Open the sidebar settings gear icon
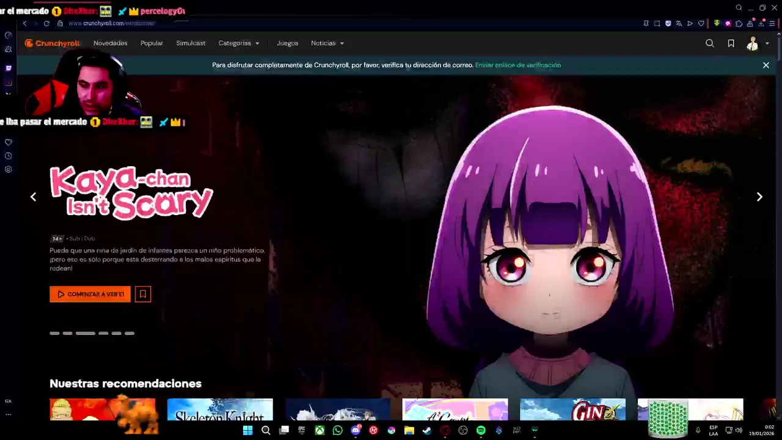The image size is (782, 440). [x=8, y=169]
